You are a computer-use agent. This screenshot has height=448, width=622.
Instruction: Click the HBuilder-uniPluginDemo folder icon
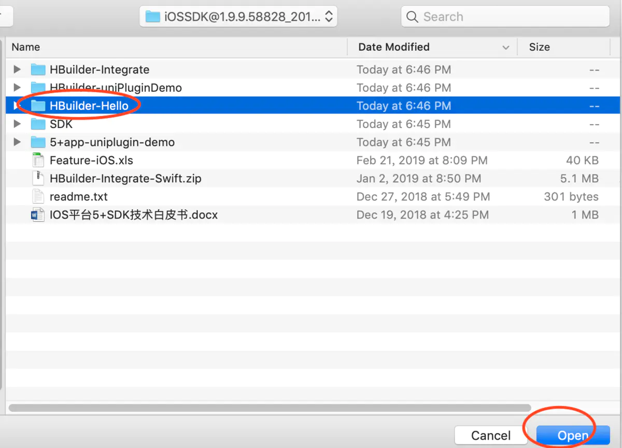pyautogui.click(x=38, y=88)
